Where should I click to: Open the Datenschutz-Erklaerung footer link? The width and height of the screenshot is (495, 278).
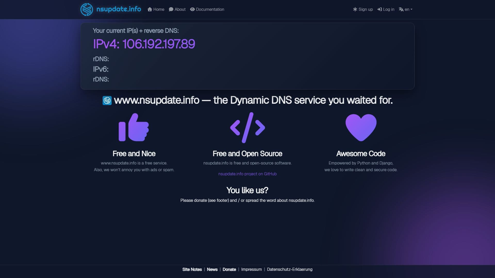pos(290,270)
